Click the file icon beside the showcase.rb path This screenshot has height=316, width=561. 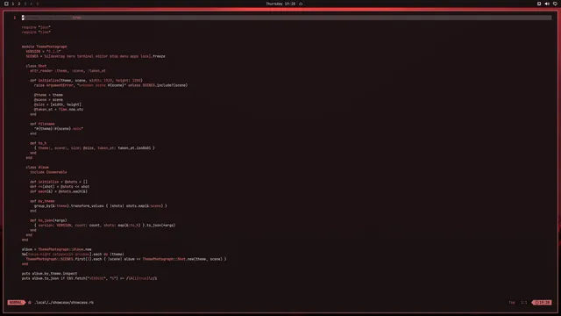click(x=30, y=302)
